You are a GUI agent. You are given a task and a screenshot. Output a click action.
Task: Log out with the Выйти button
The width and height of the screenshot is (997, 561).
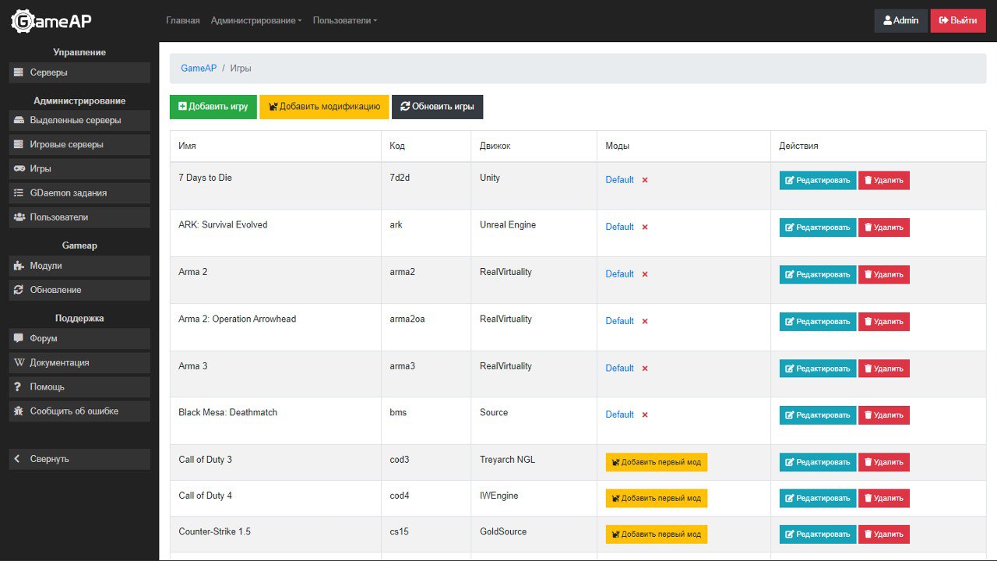coord(958,20)
